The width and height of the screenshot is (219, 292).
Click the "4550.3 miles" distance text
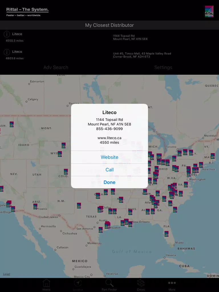coord(15,40)
